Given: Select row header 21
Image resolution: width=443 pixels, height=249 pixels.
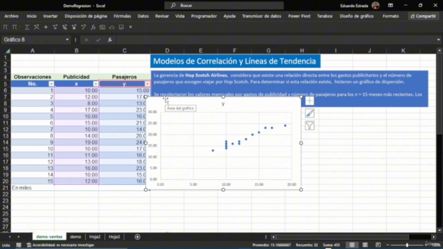Looking at the screenshot, I should 5,187.
